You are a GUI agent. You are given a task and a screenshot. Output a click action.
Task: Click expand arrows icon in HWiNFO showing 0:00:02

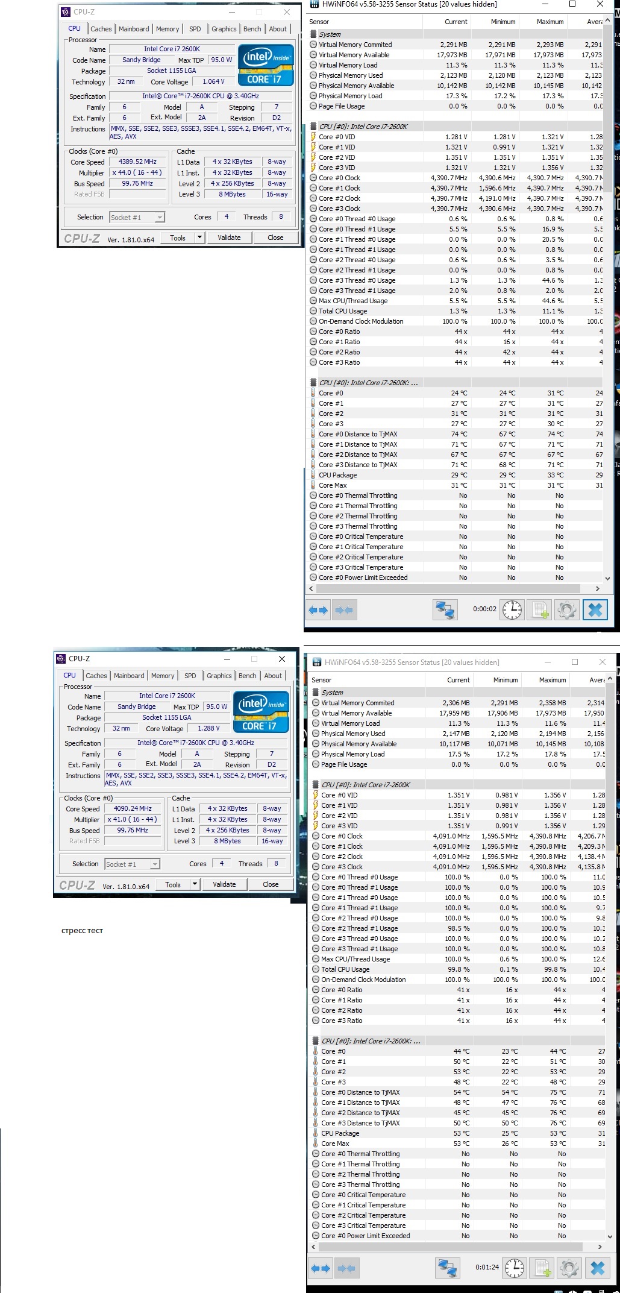[x=318, y=610]
